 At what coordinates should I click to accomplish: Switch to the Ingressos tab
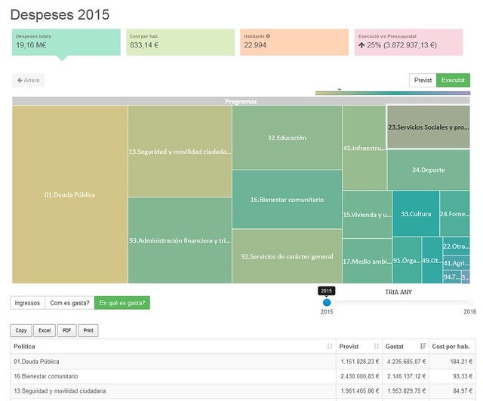(x=28, y=303)
